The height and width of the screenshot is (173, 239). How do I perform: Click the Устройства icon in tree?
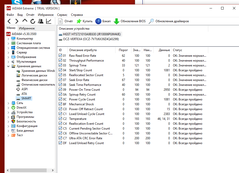click(13, 112)
